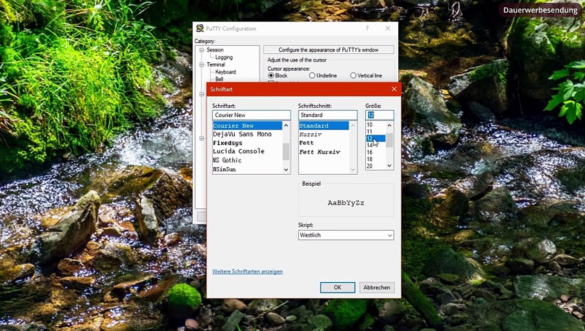This screenshot has width=585, height=331.
Task: Select Lucida Console font
Action: click(247, 151)
